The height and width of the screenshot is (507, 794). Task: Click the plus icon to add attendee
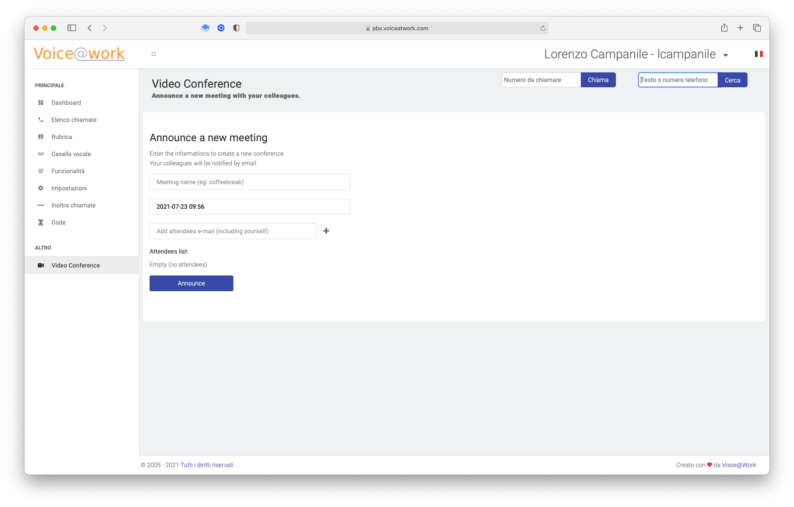(x=326, y=231)
